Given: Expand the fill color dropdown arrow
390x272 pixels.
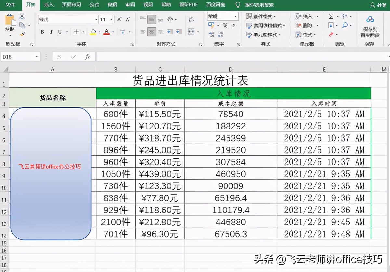Looking at the screenshot, I should click(x=99, y=32).
